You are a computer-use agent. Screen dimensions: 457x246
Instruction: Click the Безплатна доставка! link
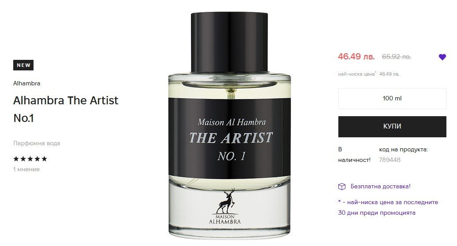(380, 187)
